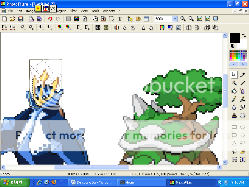Click the scanner import icon
249x187 pixels.
coord(39,19)
